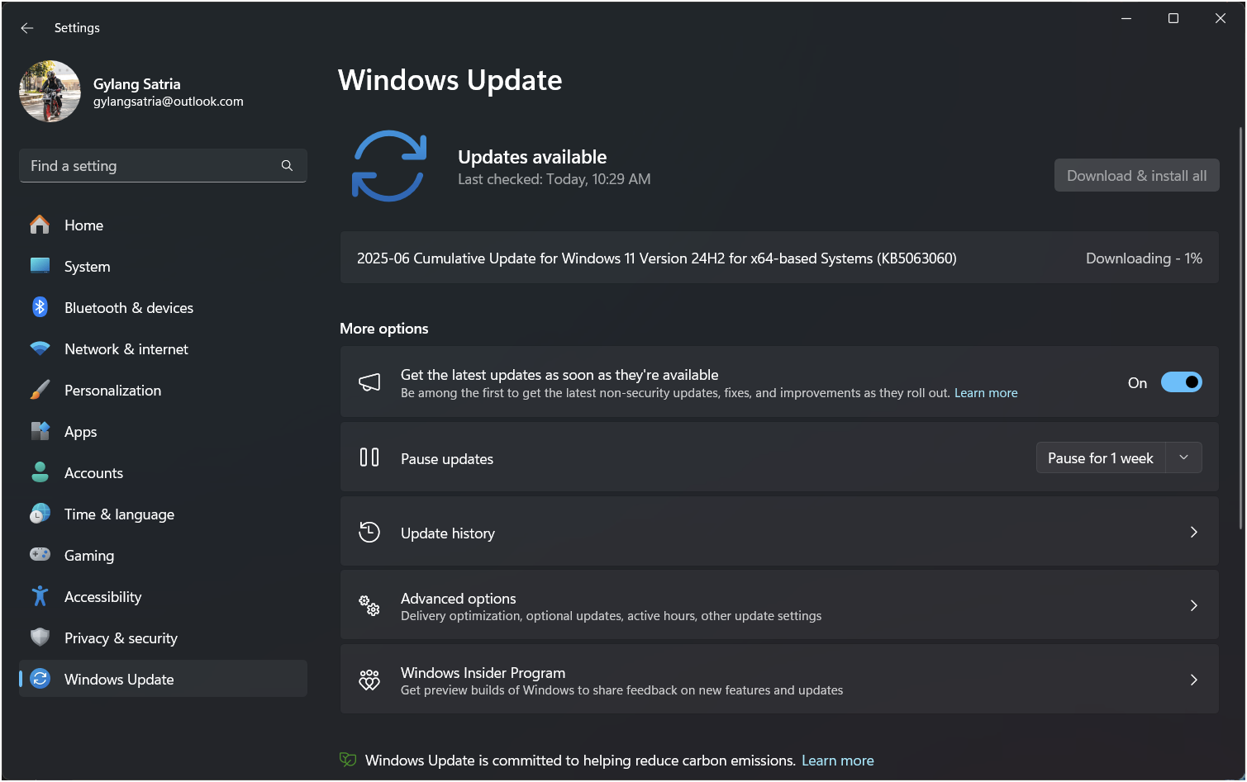Open Gaming label in sidebar
Image resolution: width=1247 pixels, height=782 pixels.
tap(89, 556)
